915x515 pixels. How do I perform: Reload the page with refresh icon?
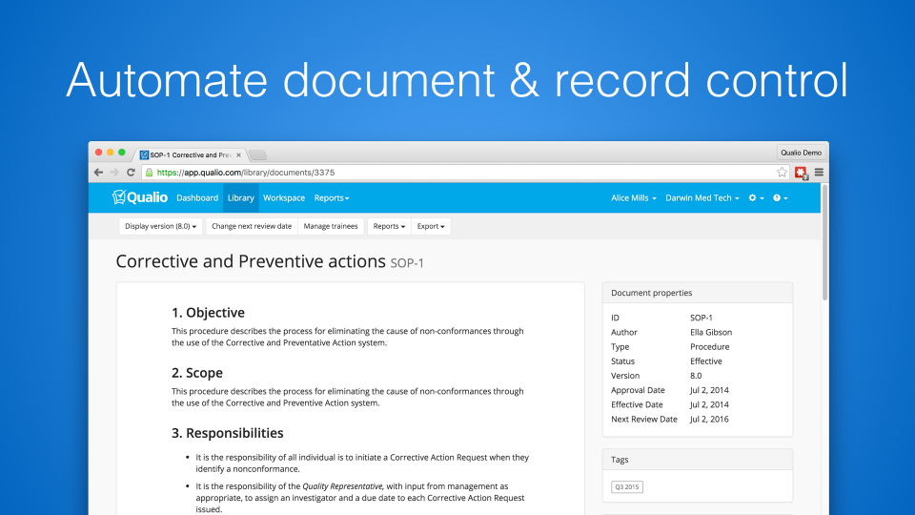tap(131, 173)
